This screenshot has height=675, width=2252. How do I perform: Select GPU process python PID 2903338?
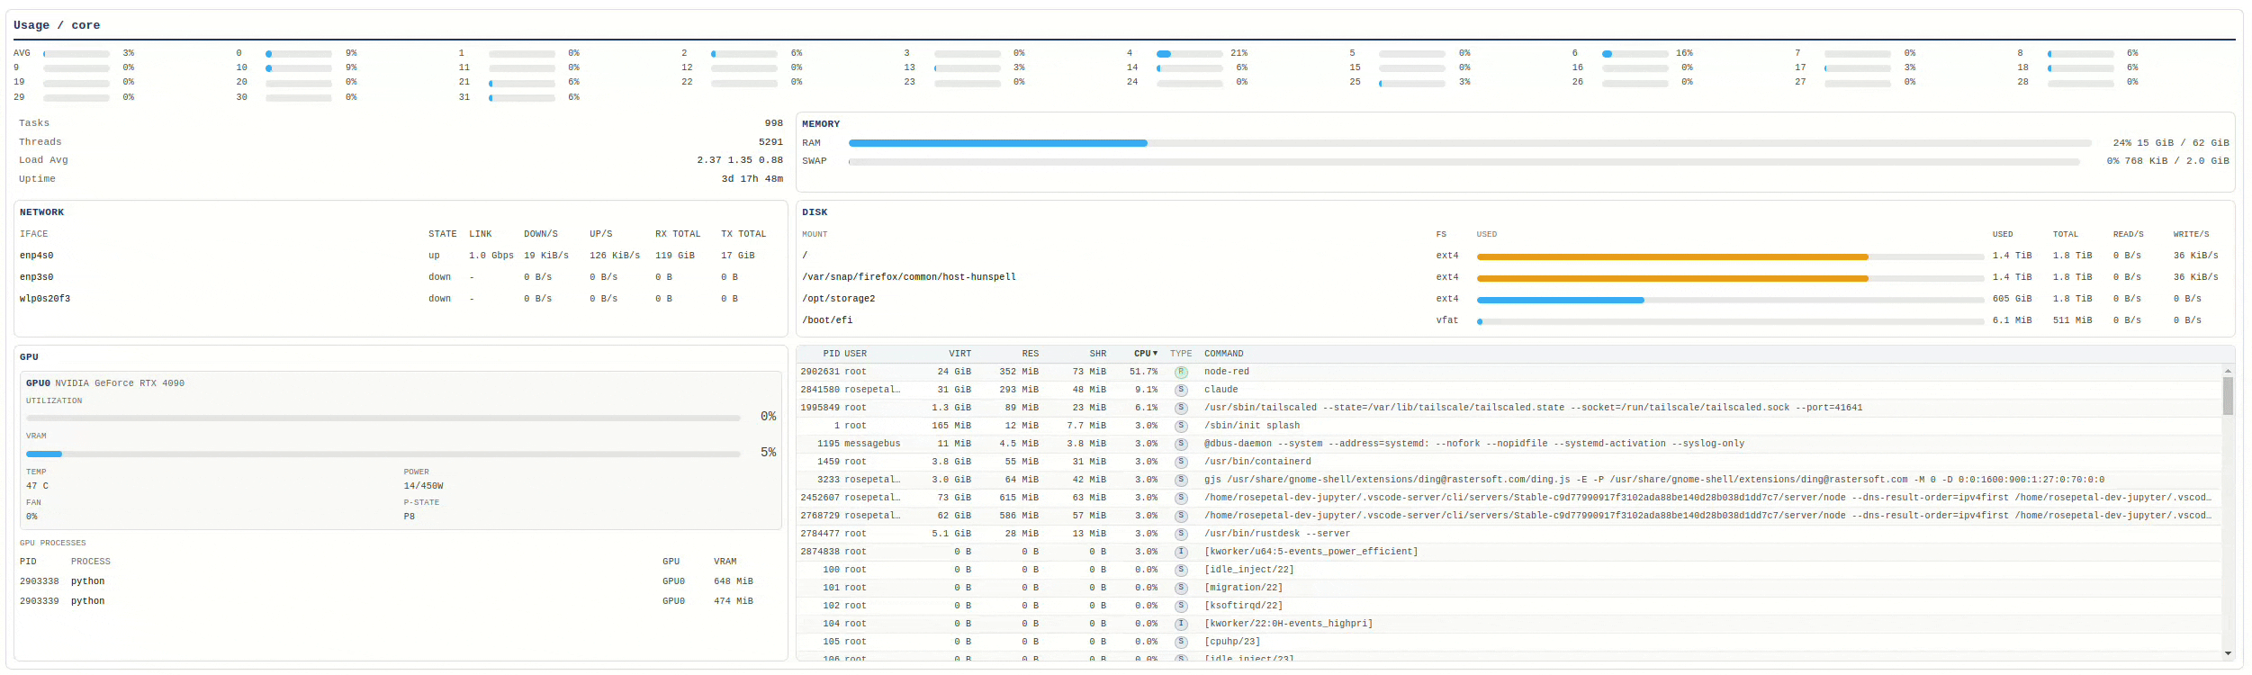click(x=401, y=581)
